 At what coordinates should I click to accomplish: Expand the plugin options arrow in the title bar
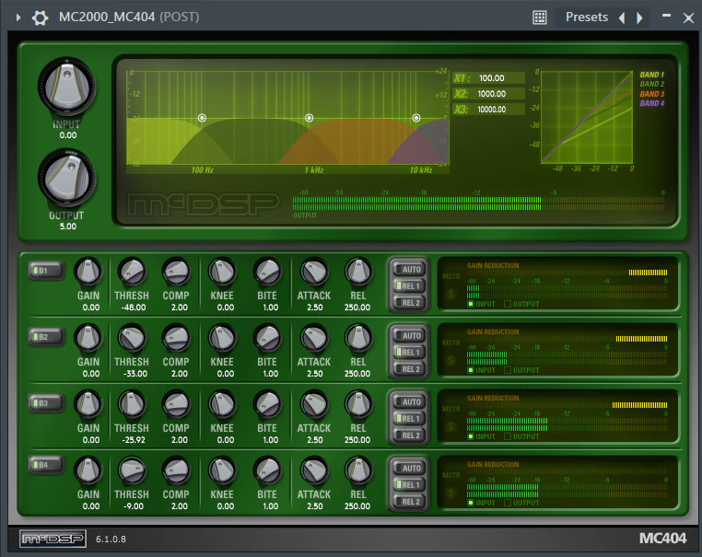click(18, 17)
